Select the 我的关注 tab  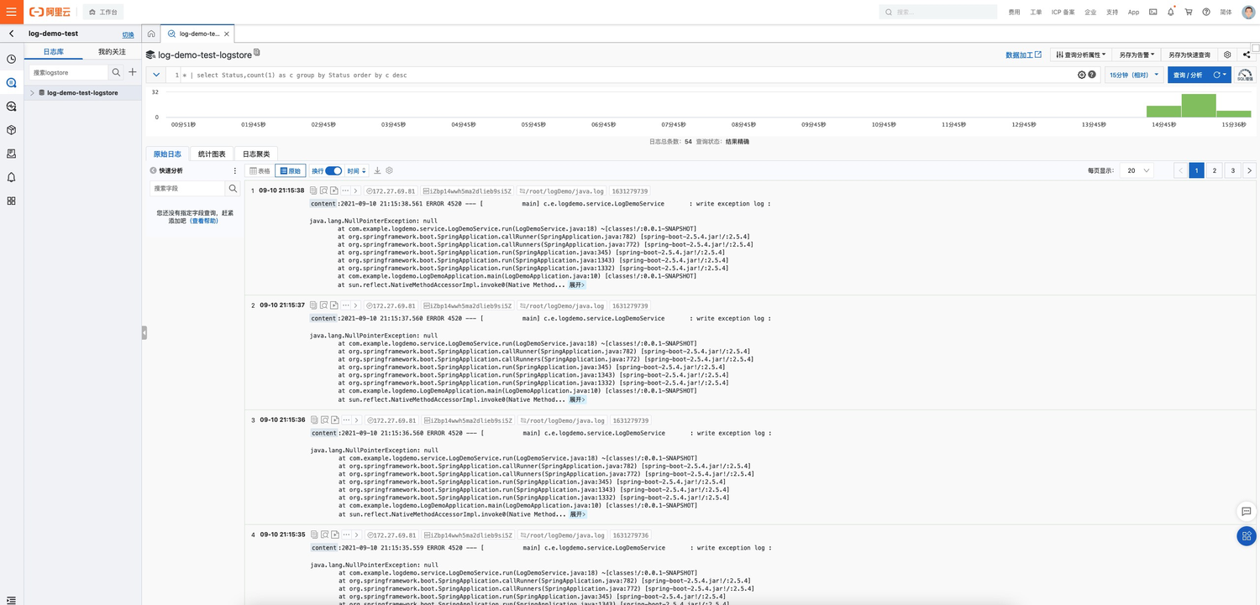pyautogui.click(x=112, y=52)
